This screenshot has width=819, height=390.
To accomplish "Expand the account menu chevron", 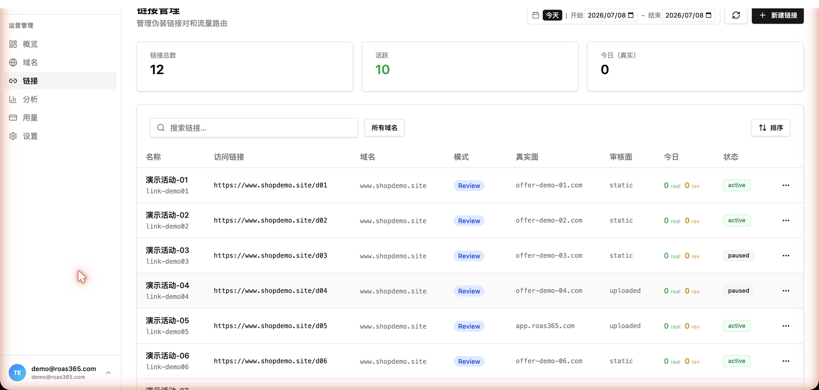I will tap(108, 373).
